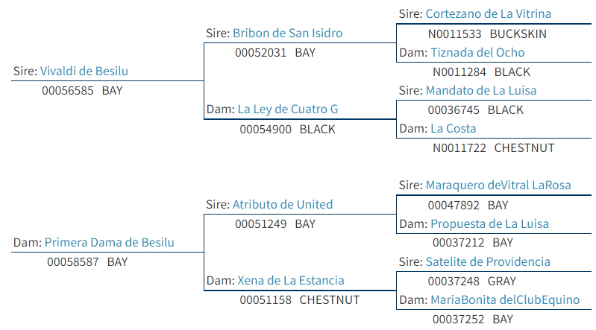The height and width of the screenshot is (330, 596).
Task: Click the Bribon de San Isidro link
Action: coord(287,33)
